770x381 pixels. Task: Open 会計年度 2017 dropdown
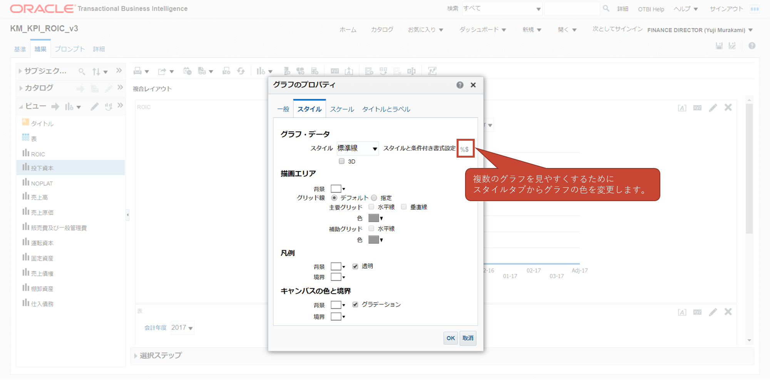pyautogui.click(x=182, y=328)
